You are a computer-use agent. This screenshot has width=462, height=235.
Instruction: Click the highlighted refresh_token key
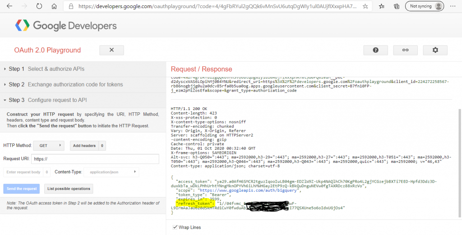(194, 203)
